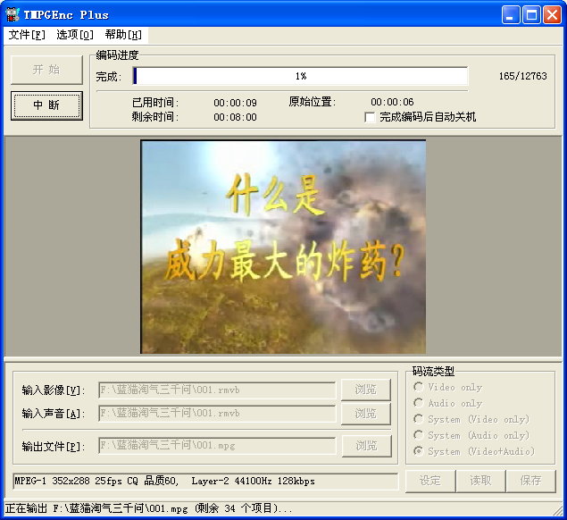567x520 pixels.
Task: Click the 输入影像 file path field
Action: click(217, 390)
